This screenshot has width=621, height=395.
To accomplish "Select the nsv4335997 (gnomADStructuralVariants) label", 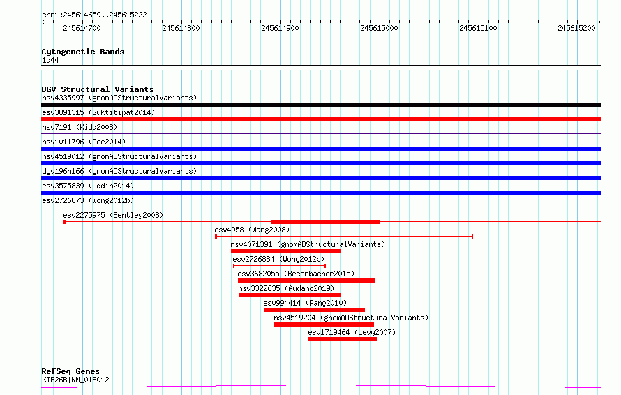I will [119, 98].
